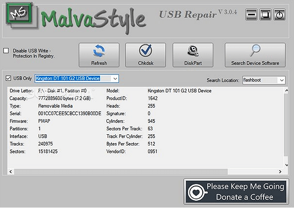Click the Signature value 0

(149, 114)
